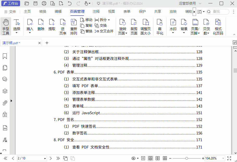Open the Attachments panel
The image size is (237, 162).
(x=5, y=103)
